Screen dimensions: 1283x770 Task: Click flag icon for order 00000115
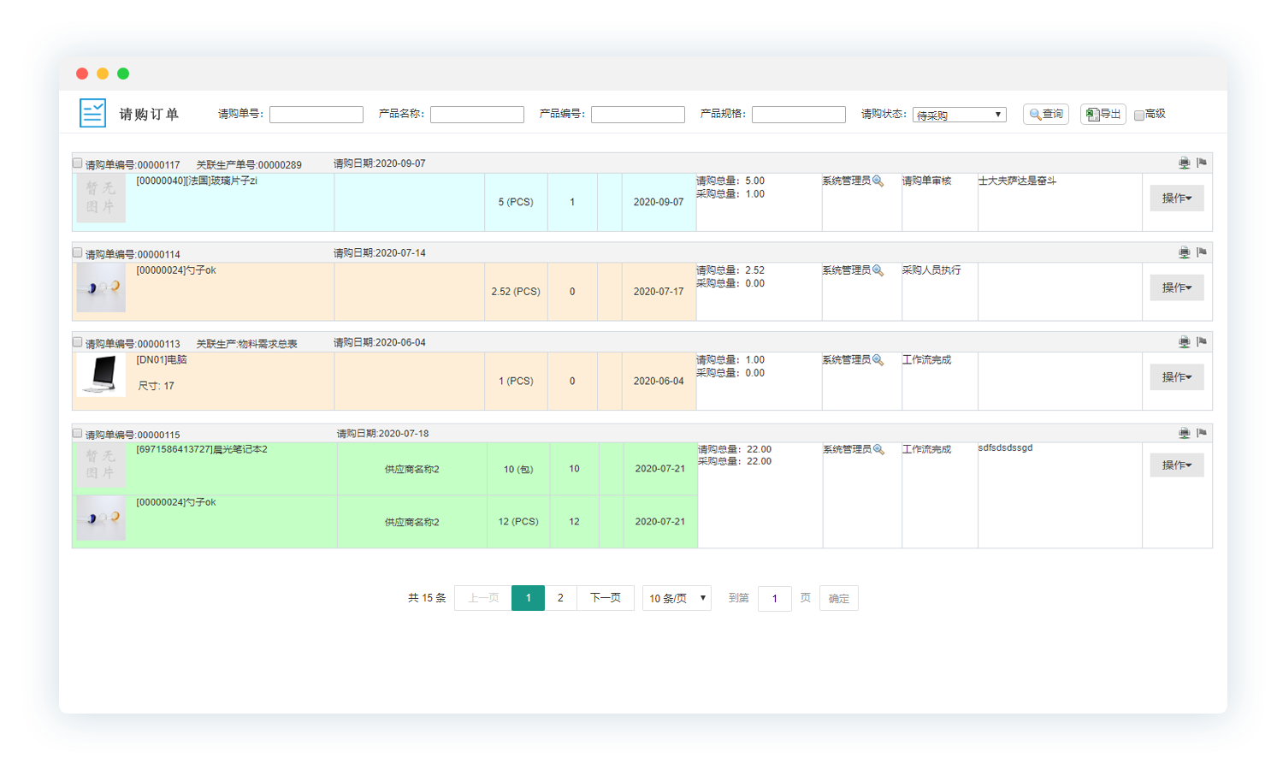tap(1202, 433)
